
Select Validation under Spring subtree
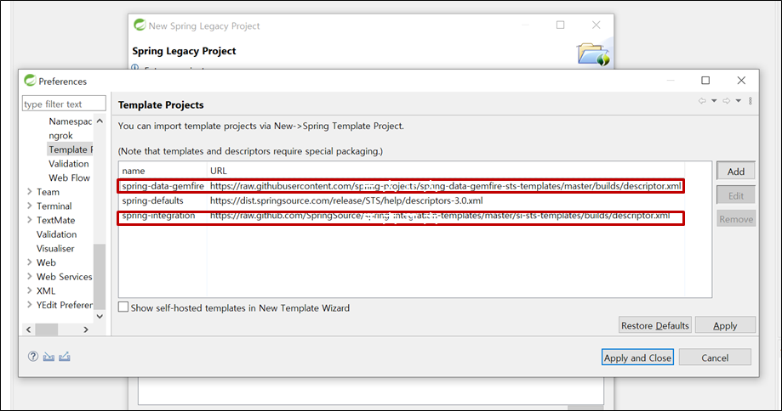click(x=69, y=164)
